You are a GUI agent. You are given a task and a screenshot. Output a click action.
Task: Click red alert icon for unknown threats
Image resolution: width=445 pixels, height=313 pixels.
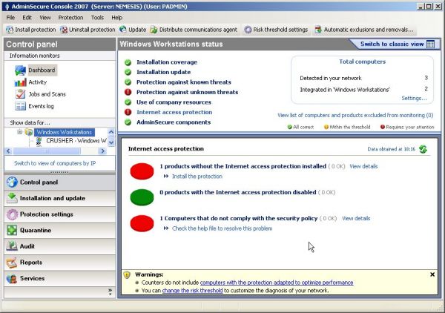coord(128,92)
